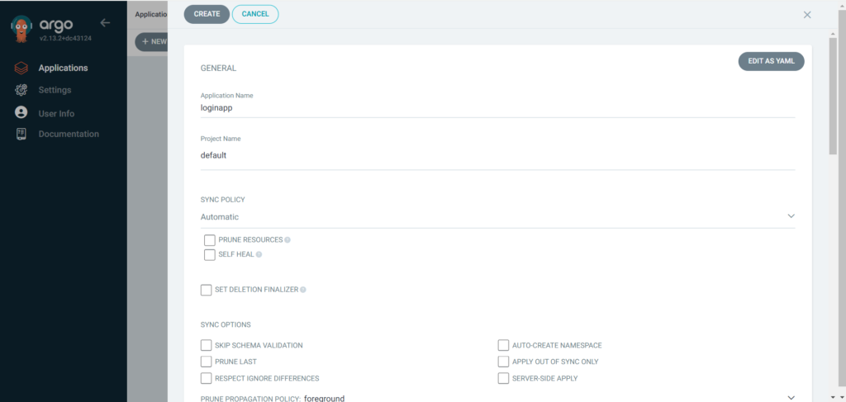Open Prune Propagation Policy dropdown arrow

tap(791, 398)
